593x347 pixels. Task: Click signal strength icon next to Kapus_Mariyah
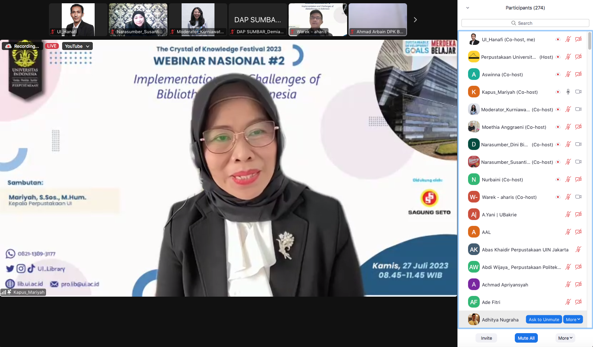(x=3, y=292)
